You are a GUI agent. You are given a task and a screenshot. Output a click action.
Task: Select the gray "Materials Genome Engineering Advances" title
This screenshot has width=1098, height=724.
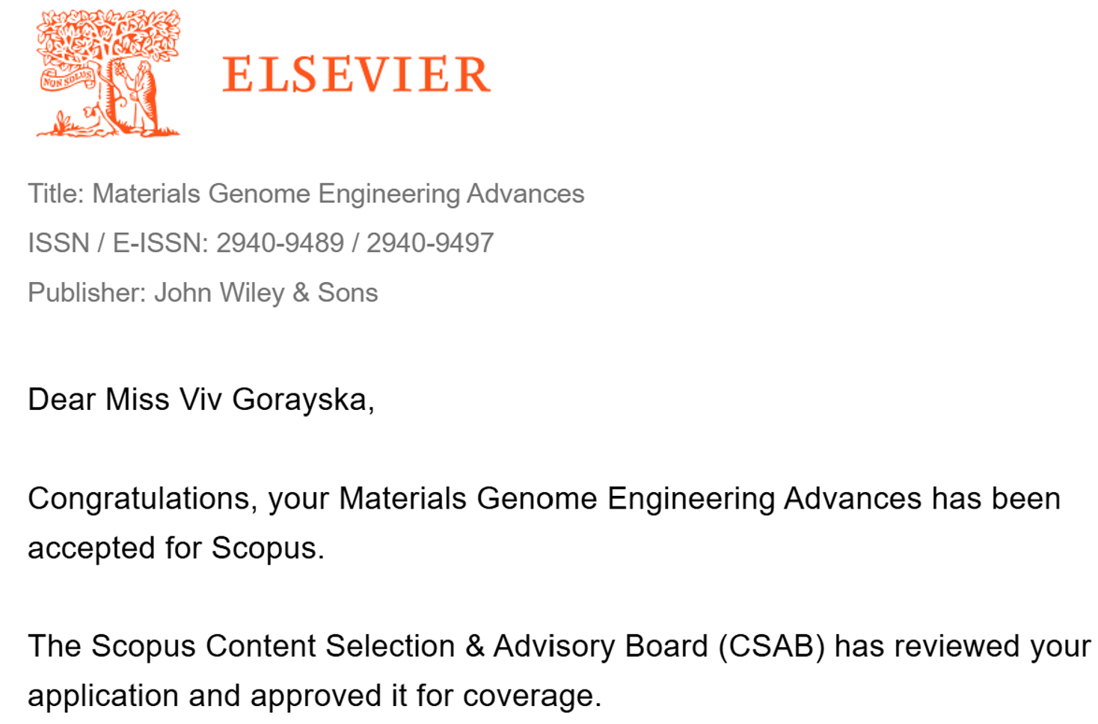pyautogui.click(x=338, y=194)
